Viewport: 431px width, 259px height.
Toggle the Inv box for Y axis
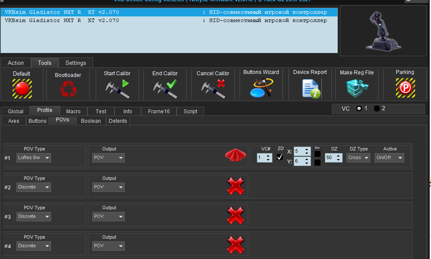317,163
